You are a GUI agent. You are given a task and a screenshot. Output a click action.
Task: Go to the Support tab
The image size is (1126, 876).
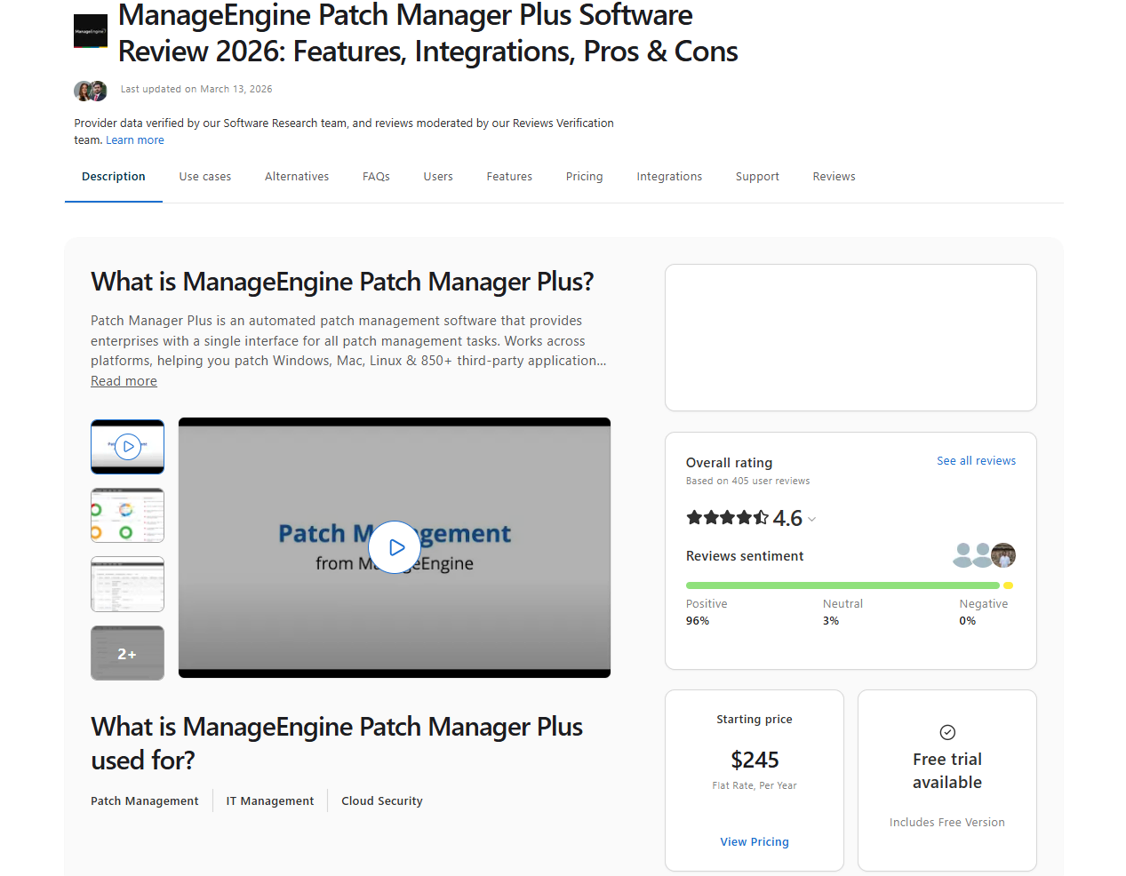pyautogui.click(x=757, y=177)
